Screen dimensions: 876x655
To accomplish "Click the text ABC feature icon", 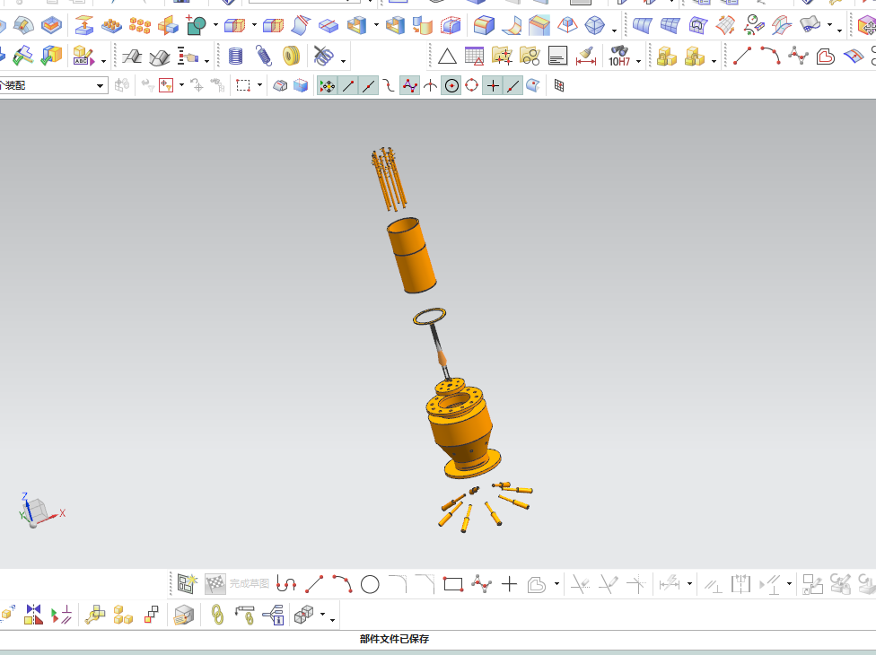I will pos(83,56).
